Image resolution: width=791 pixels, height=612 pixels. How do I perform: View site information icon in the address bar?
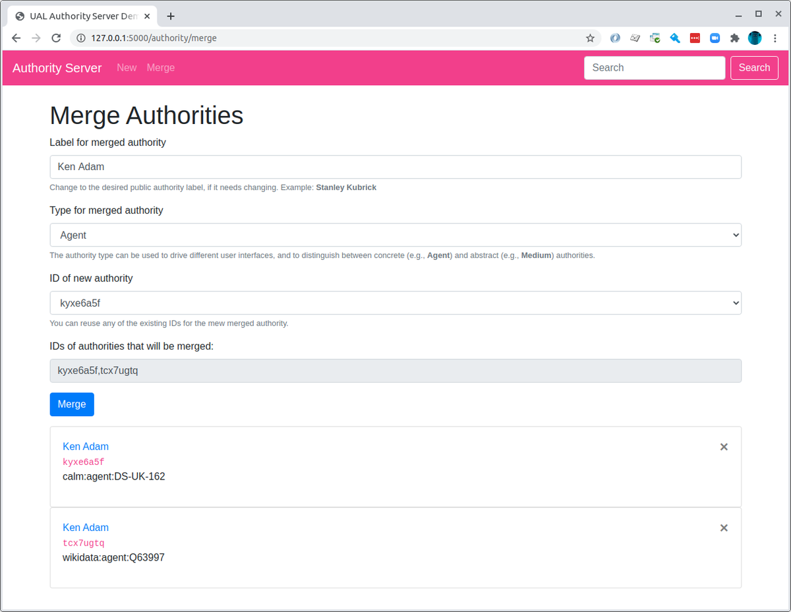pyautogui.click(x=80, y=38)
